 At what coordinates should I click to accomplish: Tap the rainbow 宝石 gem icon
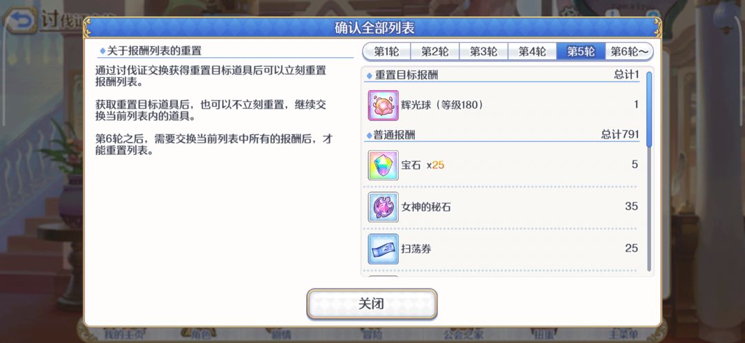pyautogui.click(x=383, y=165)
